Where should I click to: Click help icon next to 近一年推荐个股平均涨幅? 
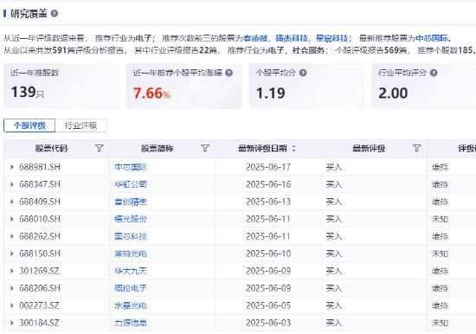228,73
